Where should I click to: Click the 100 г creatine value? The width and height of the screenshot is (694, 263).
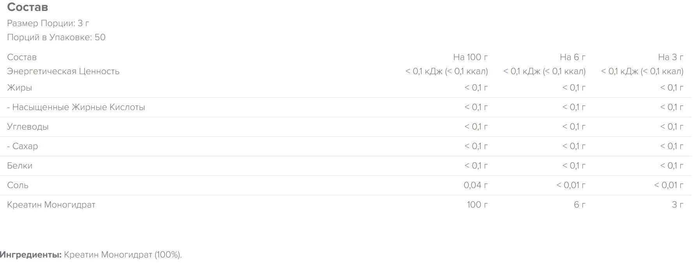tap(477, 205)
